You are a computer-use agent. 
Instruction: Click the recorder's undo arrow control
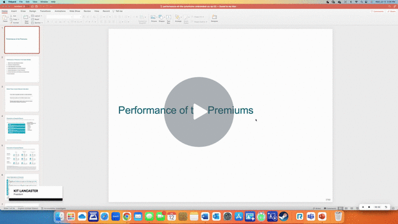click(386, 207)
